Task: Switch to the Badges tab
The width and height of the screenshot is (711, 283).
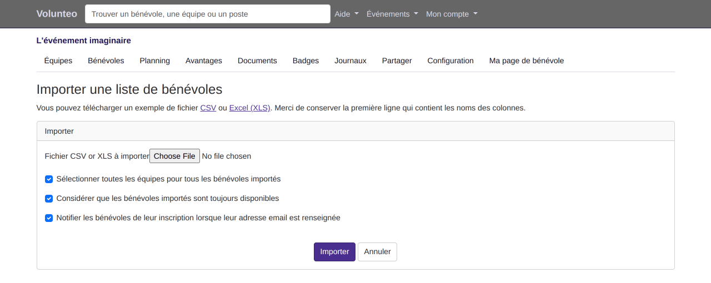Action: coord(306,60)
